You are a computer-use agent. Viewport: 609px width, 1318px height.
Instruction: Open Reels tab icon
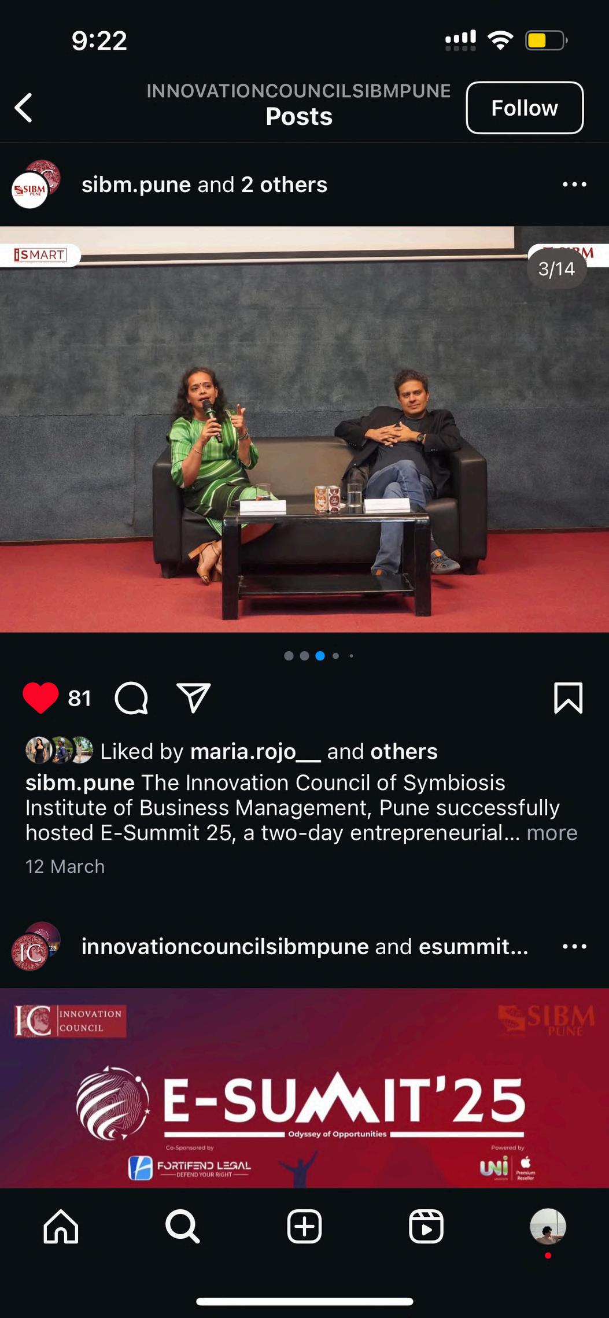(426, 1226)
